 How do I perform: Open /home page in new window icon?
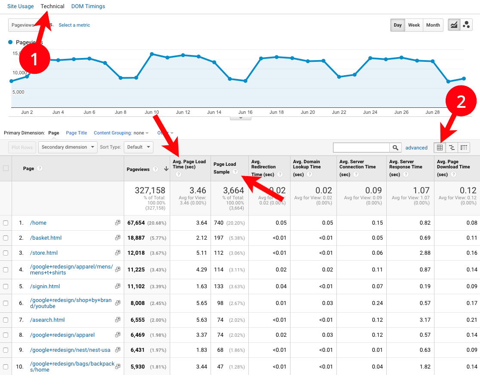(x=117, y=223)
